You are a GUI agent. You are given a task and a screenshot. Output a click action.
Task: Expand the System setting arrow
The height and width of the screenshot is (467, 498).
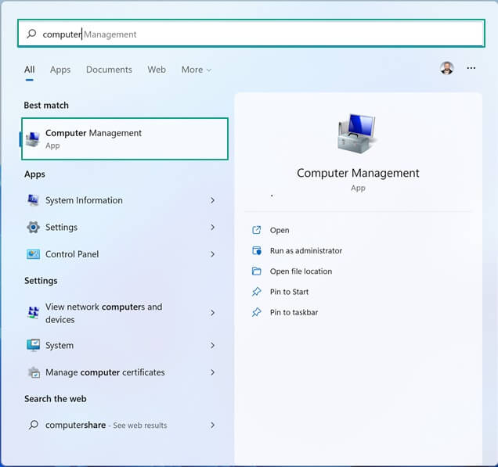[x=212, y=345]
